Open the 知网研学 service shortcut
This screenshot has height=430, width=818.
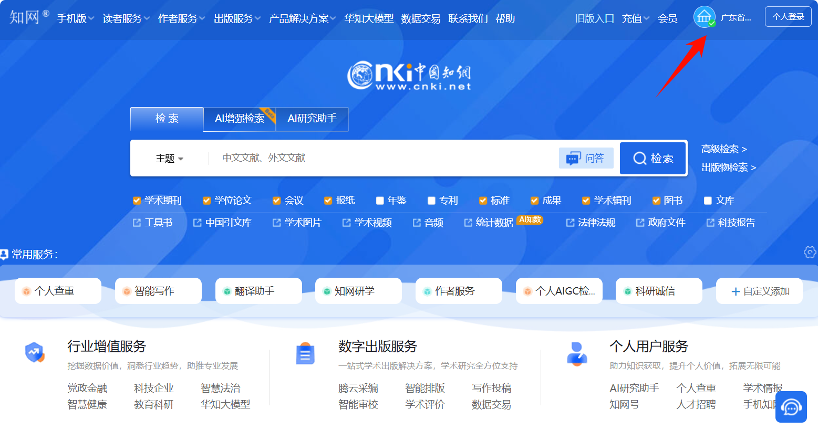click(x=358, y=291)
